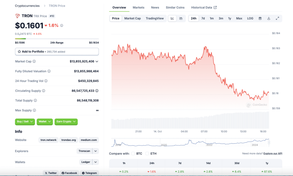Show Market Cap info tooltip icon
Viewport: 293px width, 176px height.
pos(34,61)
